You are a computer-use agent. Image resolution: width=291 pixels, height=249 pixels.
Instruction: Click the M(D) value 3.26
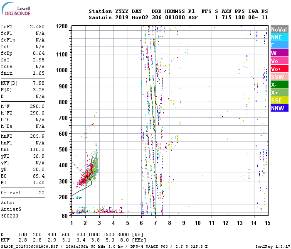pyautogui.click(x=39, y=90)
